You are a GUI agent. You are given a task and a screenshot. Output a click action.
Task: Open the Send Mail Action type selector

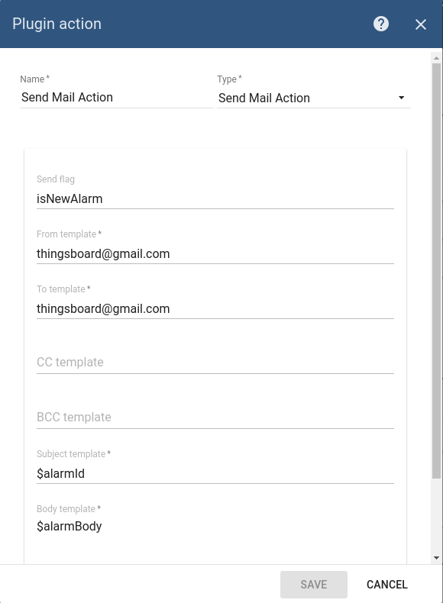pyautogui.click(x=314, y=98)
